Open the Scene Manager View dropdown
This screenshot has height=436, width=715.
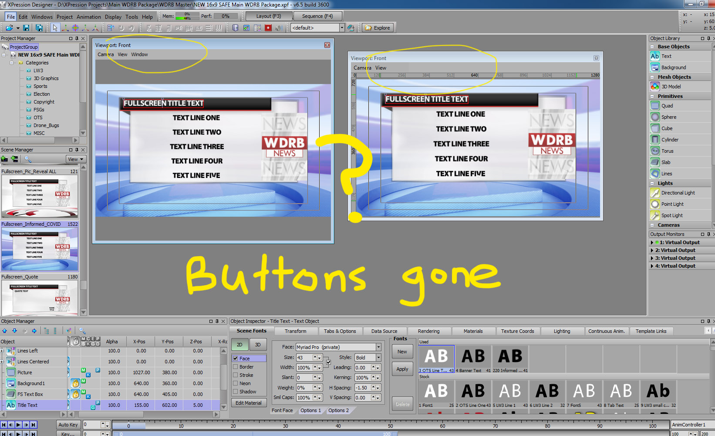pyautogui.click(x=76, y=159)
